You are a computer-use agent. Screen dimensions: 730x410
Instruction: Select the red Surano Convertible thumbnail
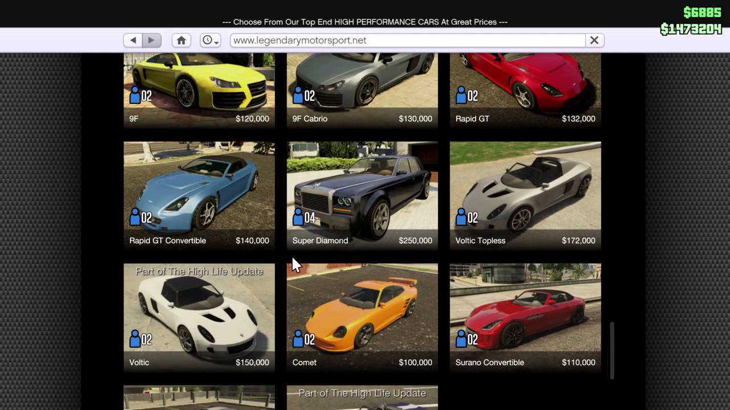tap(525, 317)
